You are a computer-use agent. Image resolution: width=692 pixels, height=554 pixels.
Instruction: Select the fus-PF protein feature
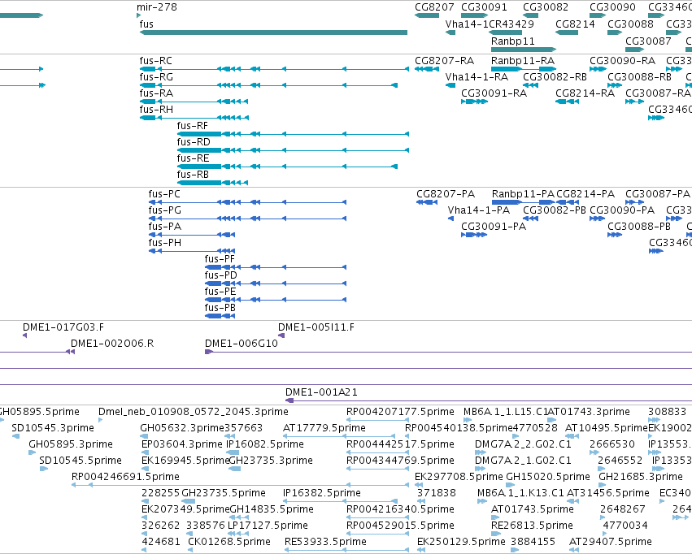coord(276,267)
